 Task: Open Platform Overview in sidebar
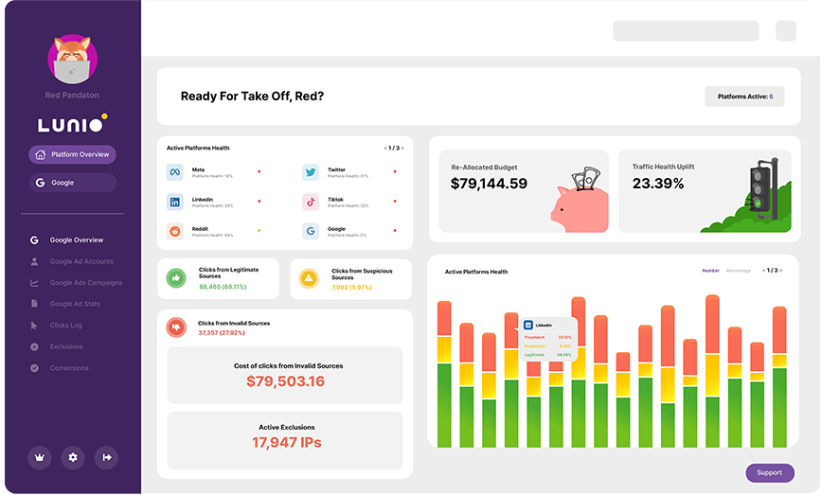point(72,154)
